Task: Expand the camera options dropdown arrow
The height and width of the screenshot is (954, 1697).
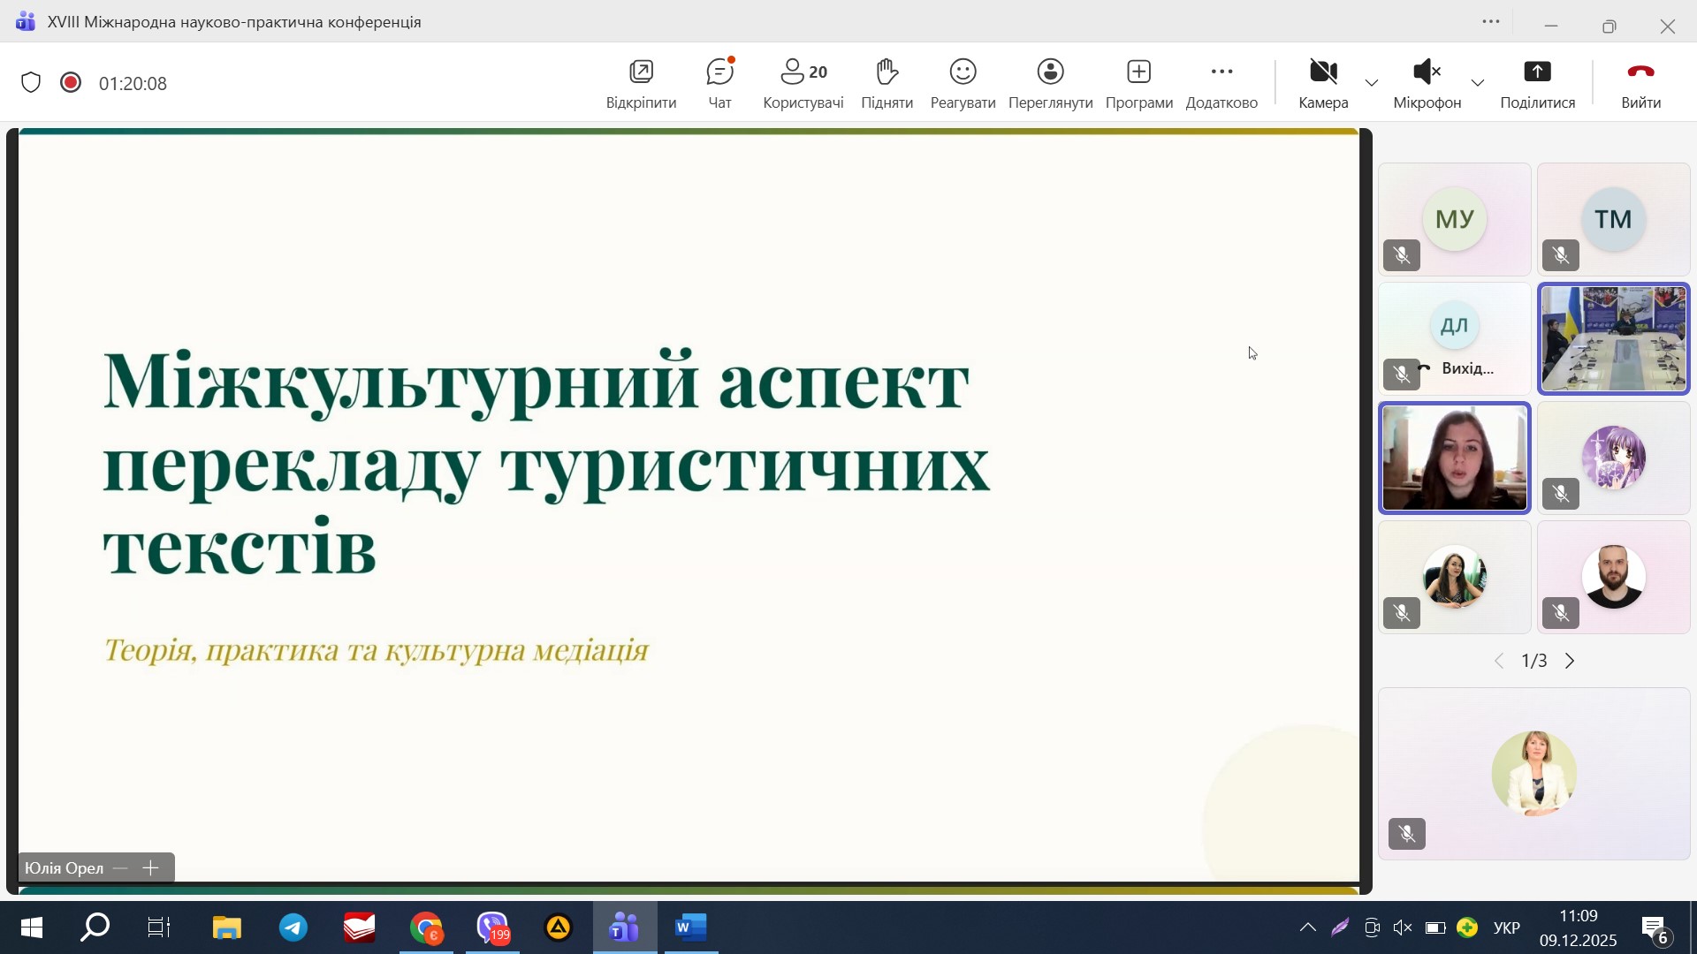Action: click(x=1372, y=83)
